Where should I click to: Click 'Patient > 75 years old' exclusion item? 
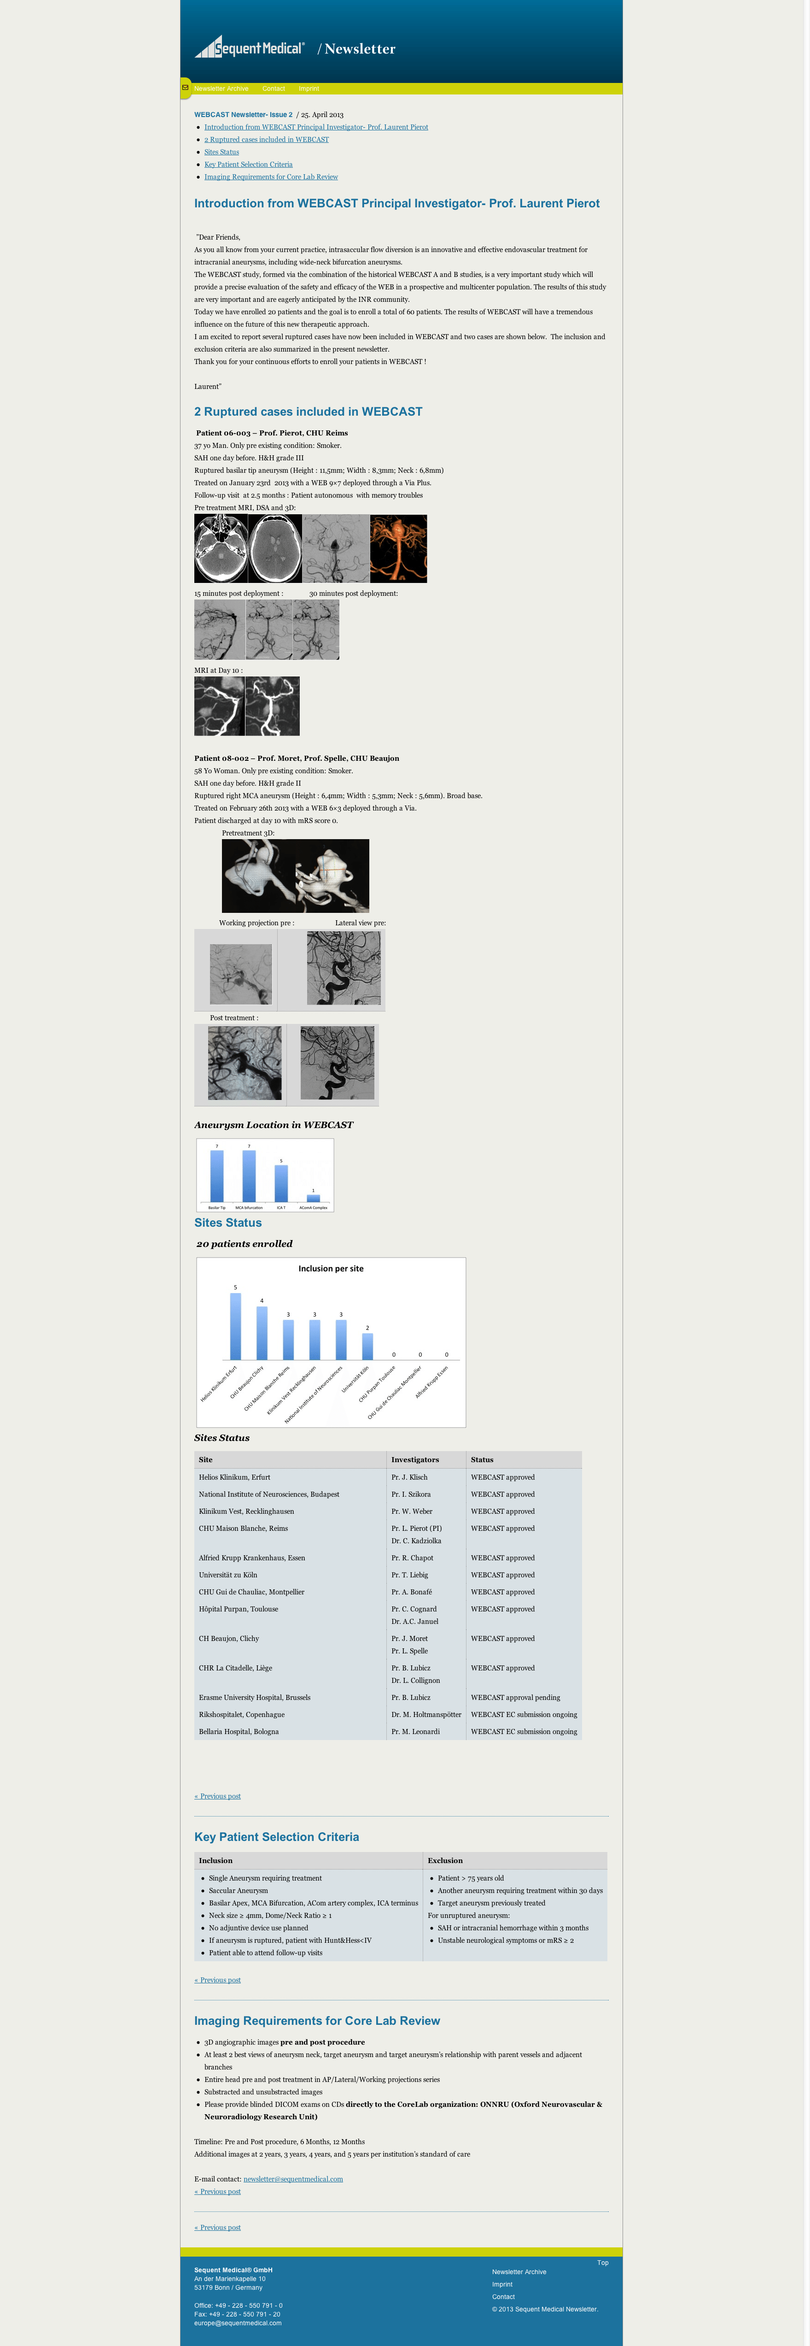pos(471,1878)
